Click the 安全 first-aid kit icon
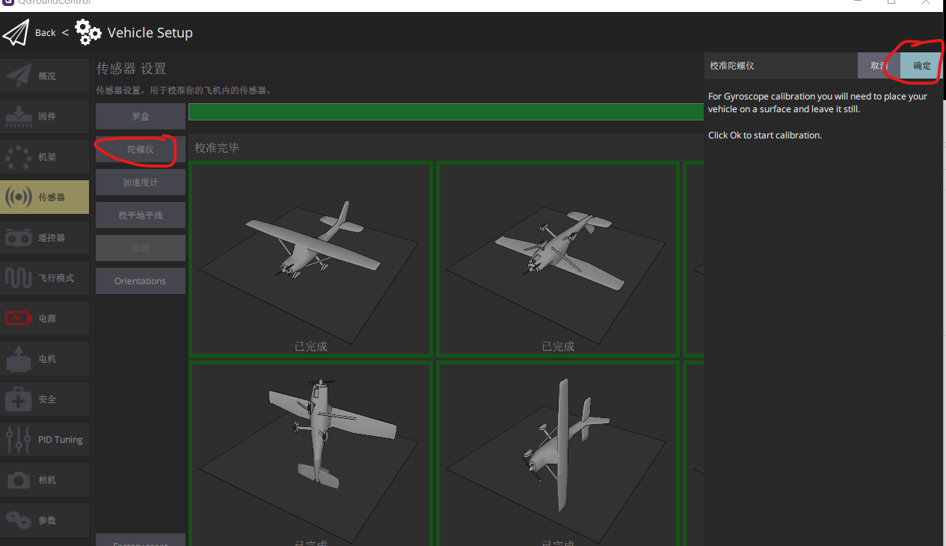 19,399
